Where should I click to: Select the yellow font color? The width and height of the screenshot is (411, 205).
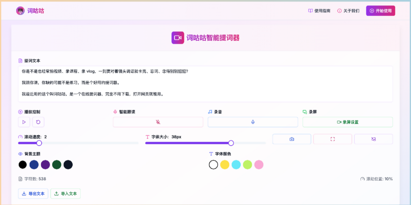tap(225, 164)
